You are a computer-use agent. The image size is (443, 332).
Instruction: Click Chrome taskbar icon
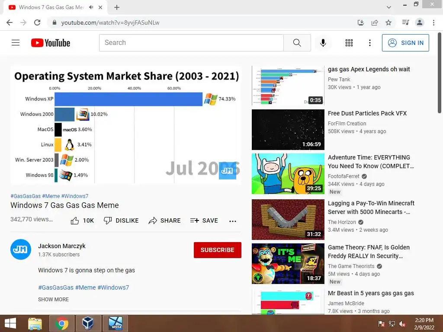tap(61, 323)
